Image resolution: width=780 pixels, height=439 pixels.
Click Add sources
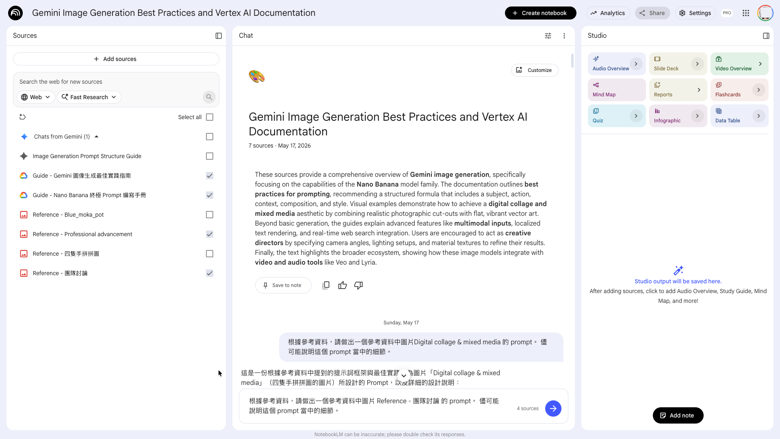click(116, 59)
